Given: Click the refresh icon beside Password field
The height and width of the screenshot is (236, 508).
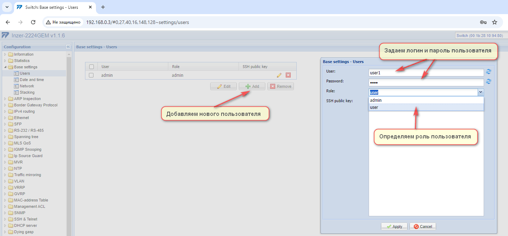Looking at the screenshot, I should click(x=489, y=82).
